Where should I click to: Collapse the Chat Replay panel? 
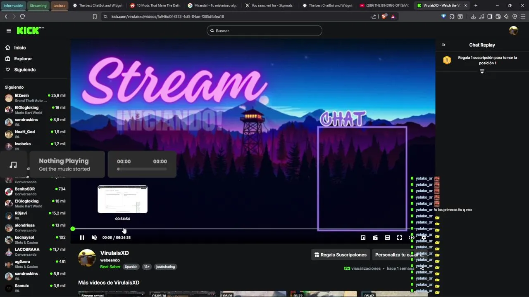443,45
